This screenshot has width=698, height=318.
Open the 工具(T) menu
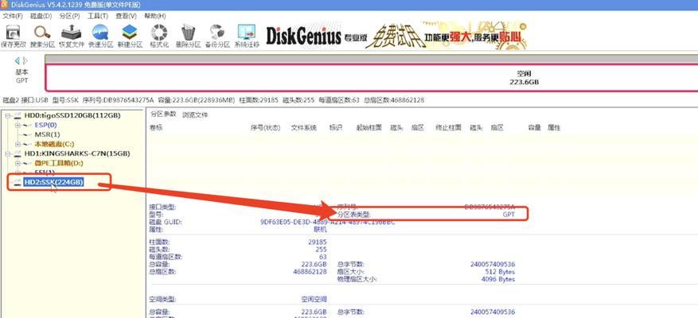pos(97,16)
